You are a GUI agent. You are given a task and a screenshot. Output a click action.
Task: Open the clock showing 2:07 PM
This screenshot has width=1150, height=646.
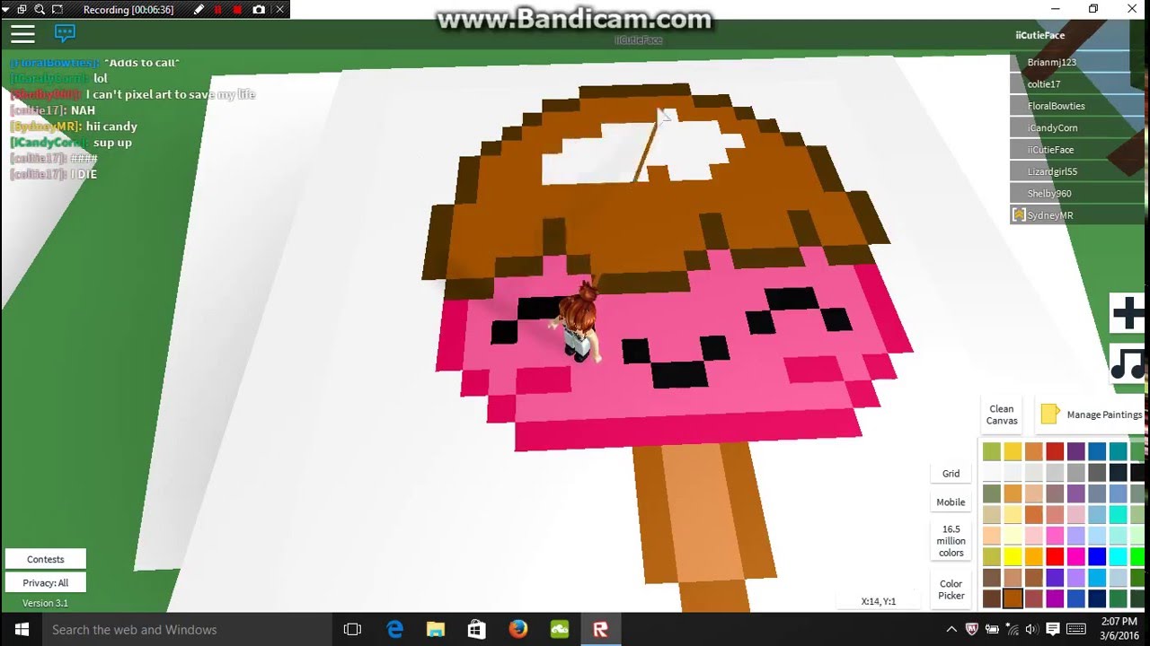(x=1118, y=630)
